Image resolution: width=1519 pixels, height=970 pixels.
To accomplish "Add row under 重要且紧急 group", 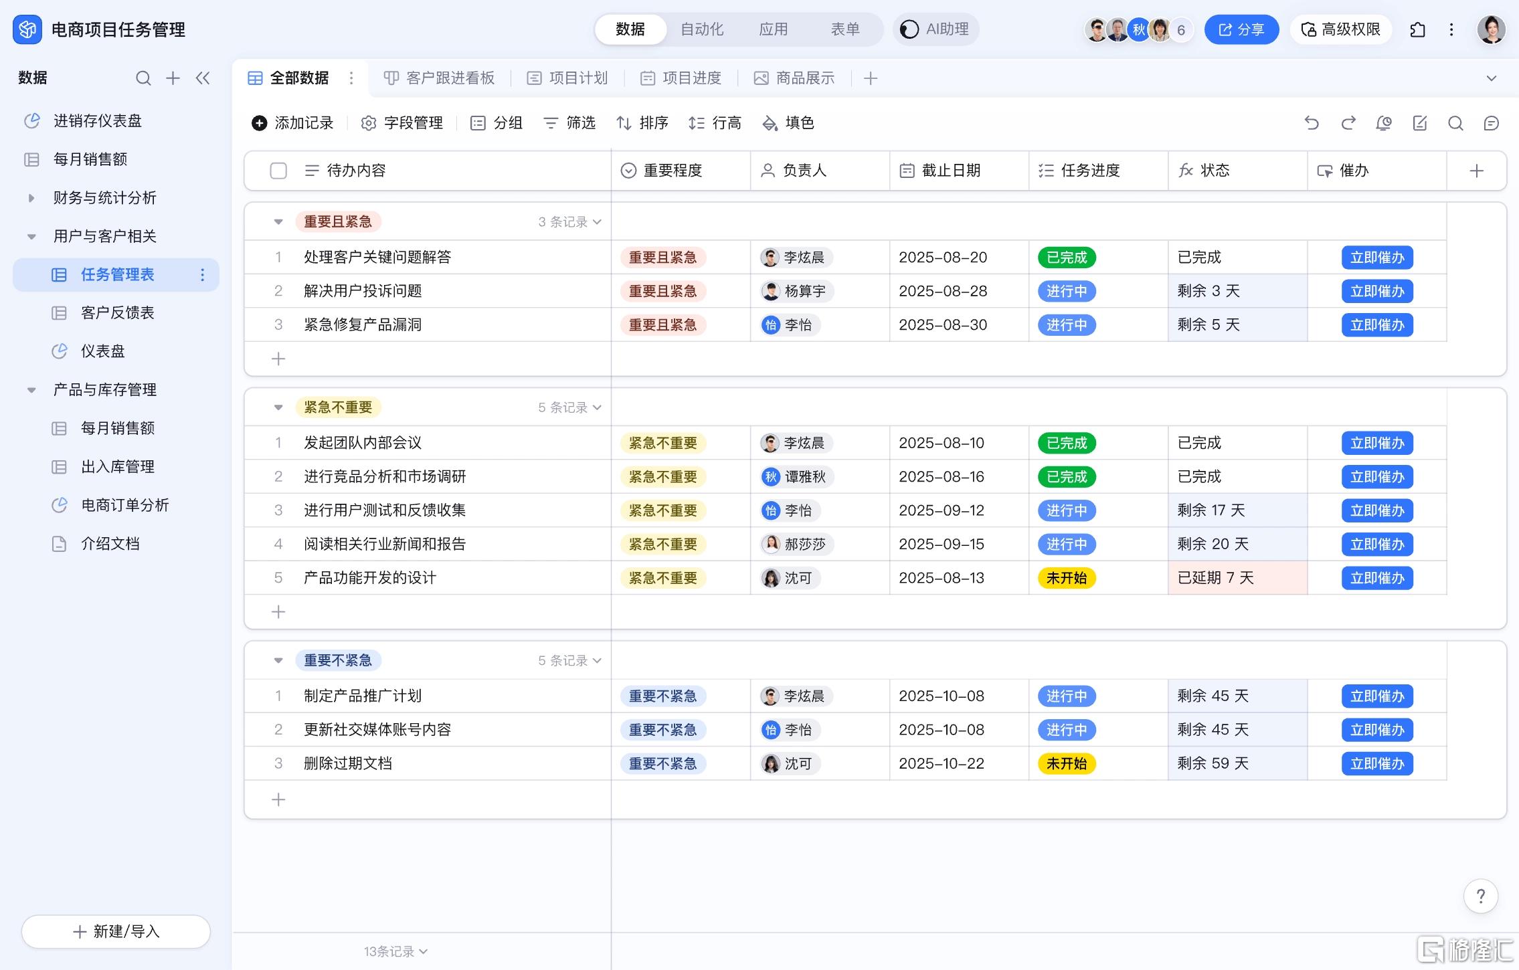I will coord(278,359).
